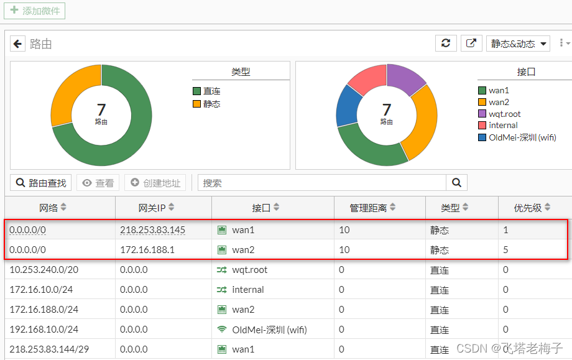
Task: Click the internal interface name in table
Action: [247, 290]
